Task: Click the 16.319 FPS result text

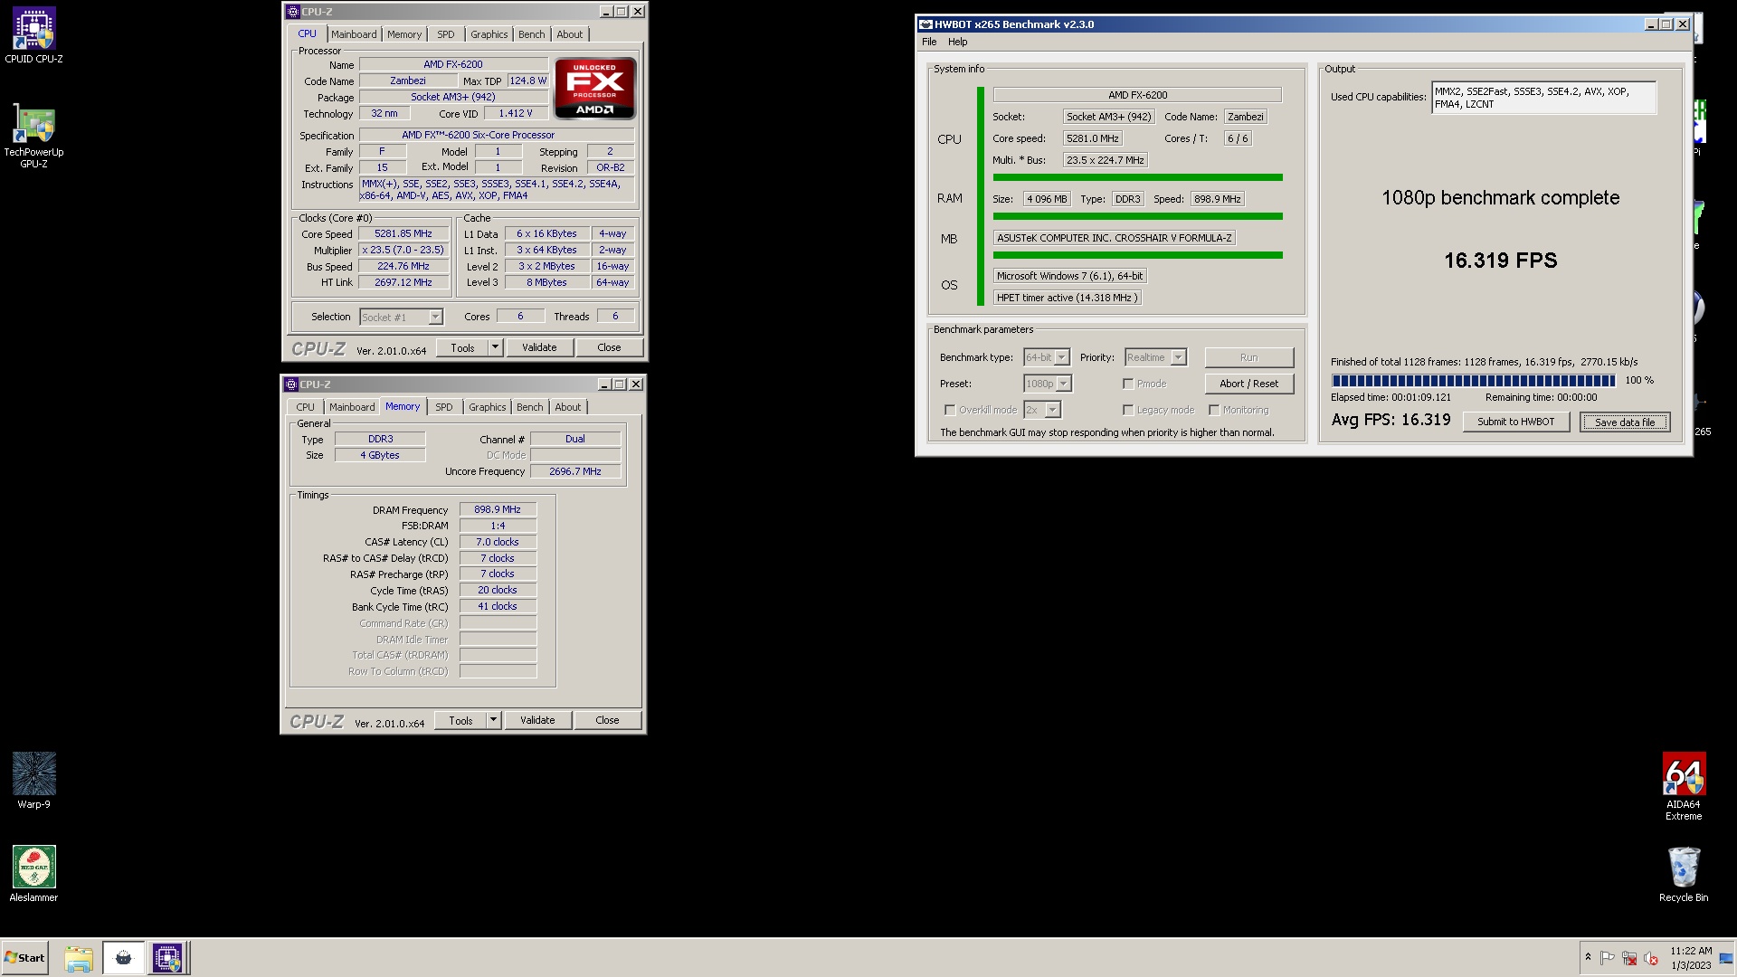Action: pos(1500,261)
